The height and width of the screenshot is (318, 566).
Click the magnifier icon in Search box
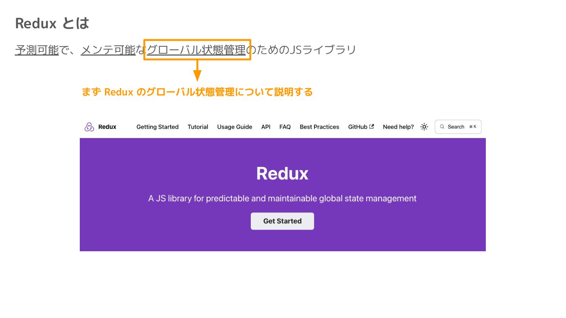click(x=442, y=127)
